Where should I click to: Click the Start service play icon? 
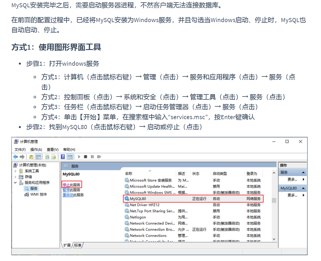[79, 157]
